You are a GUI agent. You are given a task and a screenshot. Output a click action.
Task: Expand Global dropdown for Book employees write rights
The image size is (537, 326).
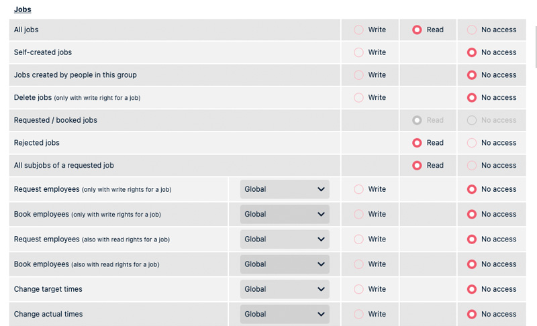[x=285, y=215]
